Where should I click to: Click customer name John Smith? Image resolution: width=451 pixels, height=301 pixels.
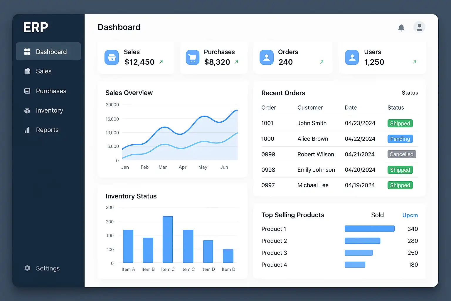point(312,123)
